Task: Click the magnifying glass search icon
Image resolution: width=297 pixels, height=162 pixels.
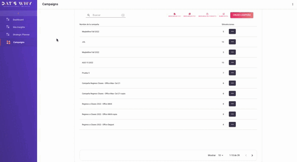Action: tap(89, 15)
